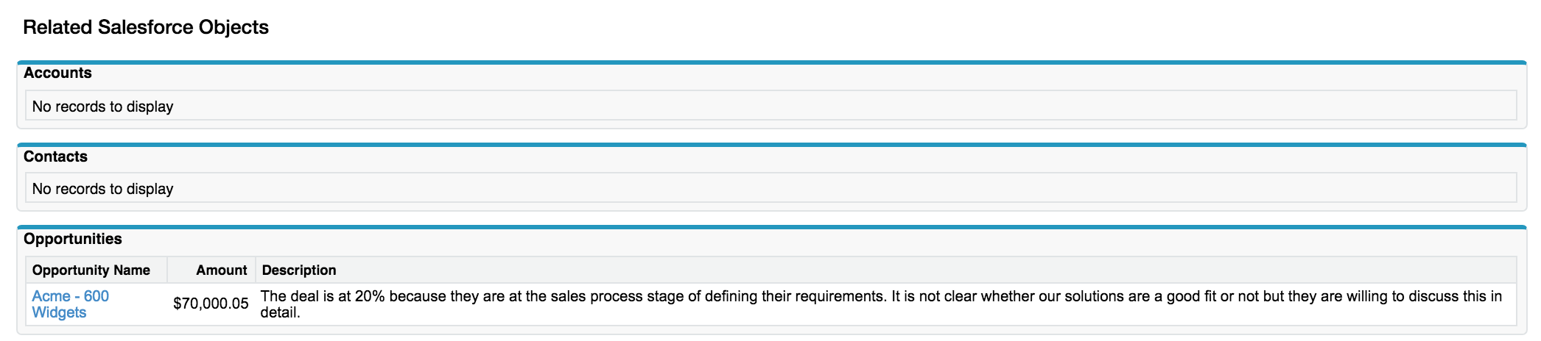Image resolution: width=1541 pixels, height=341 pixels.
Task: Click the Related Salesforce Objects heading
Action: click(146, 27)
